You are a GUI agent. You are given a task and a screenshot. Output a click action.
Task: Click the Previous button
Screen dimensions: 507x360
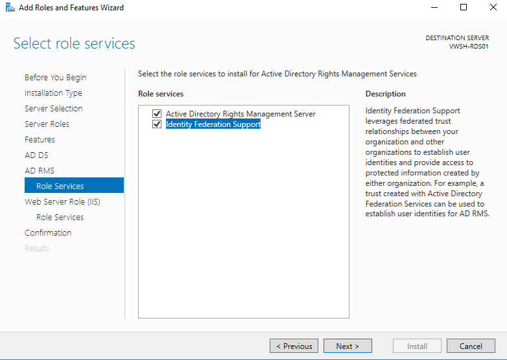[294, 346]
